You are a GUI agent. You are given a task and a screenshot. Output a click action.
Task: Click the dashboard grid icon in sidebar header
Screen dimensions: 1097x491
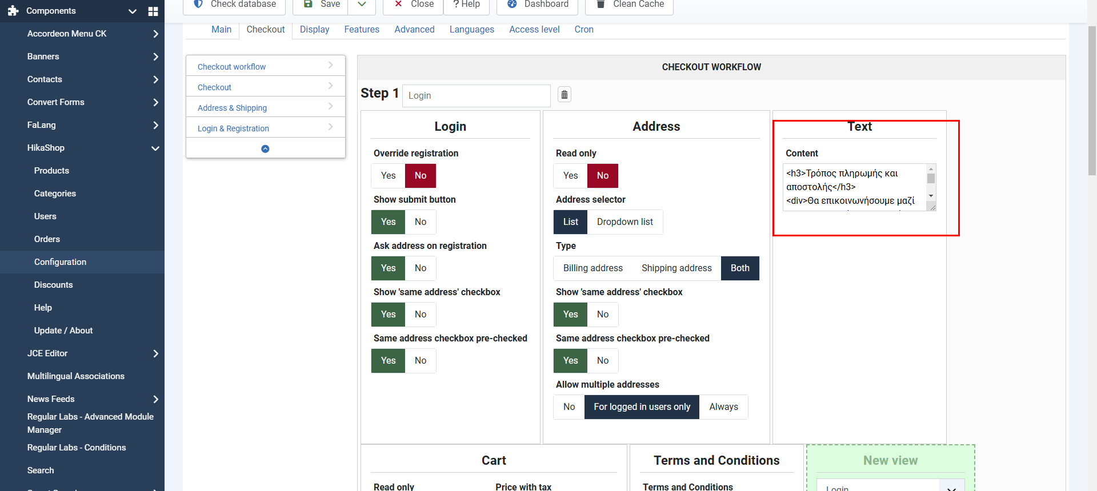click(x=153, y=11)
